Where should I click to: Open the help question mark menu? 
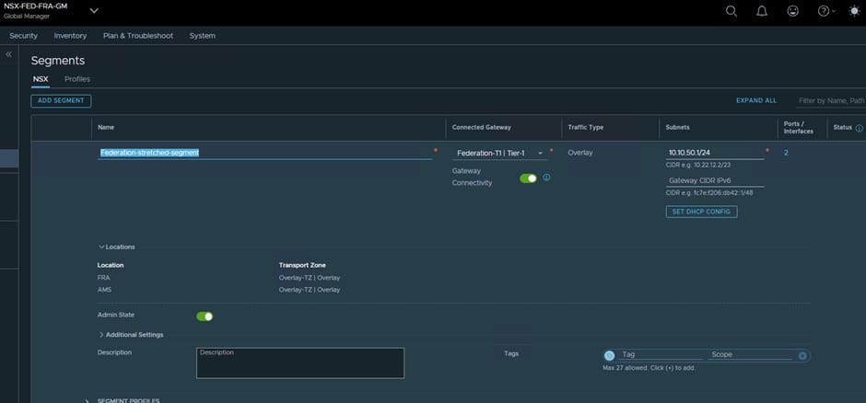(x=826, y=11)
